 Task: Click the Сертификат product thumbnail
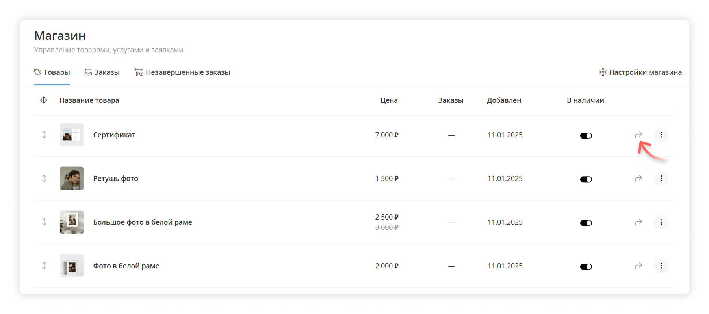tap(72, 135)
